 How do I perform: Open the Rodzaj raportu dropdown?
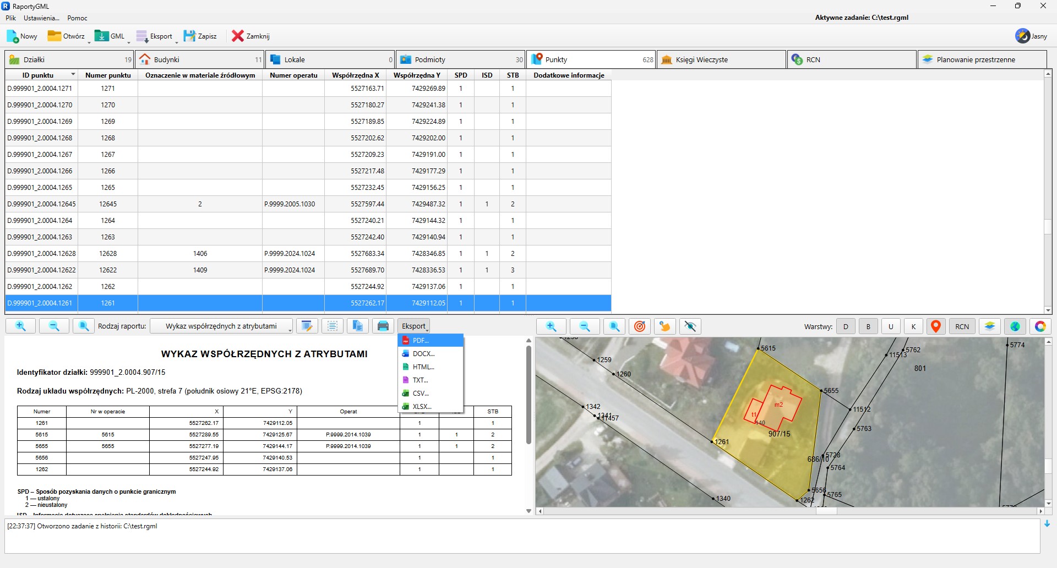click(x=222, y=326)
